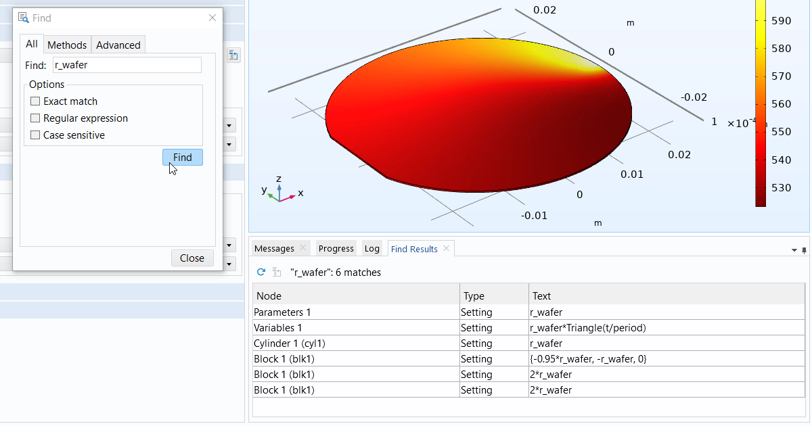Click the settings icon right of Find dialog

[233, 55]
